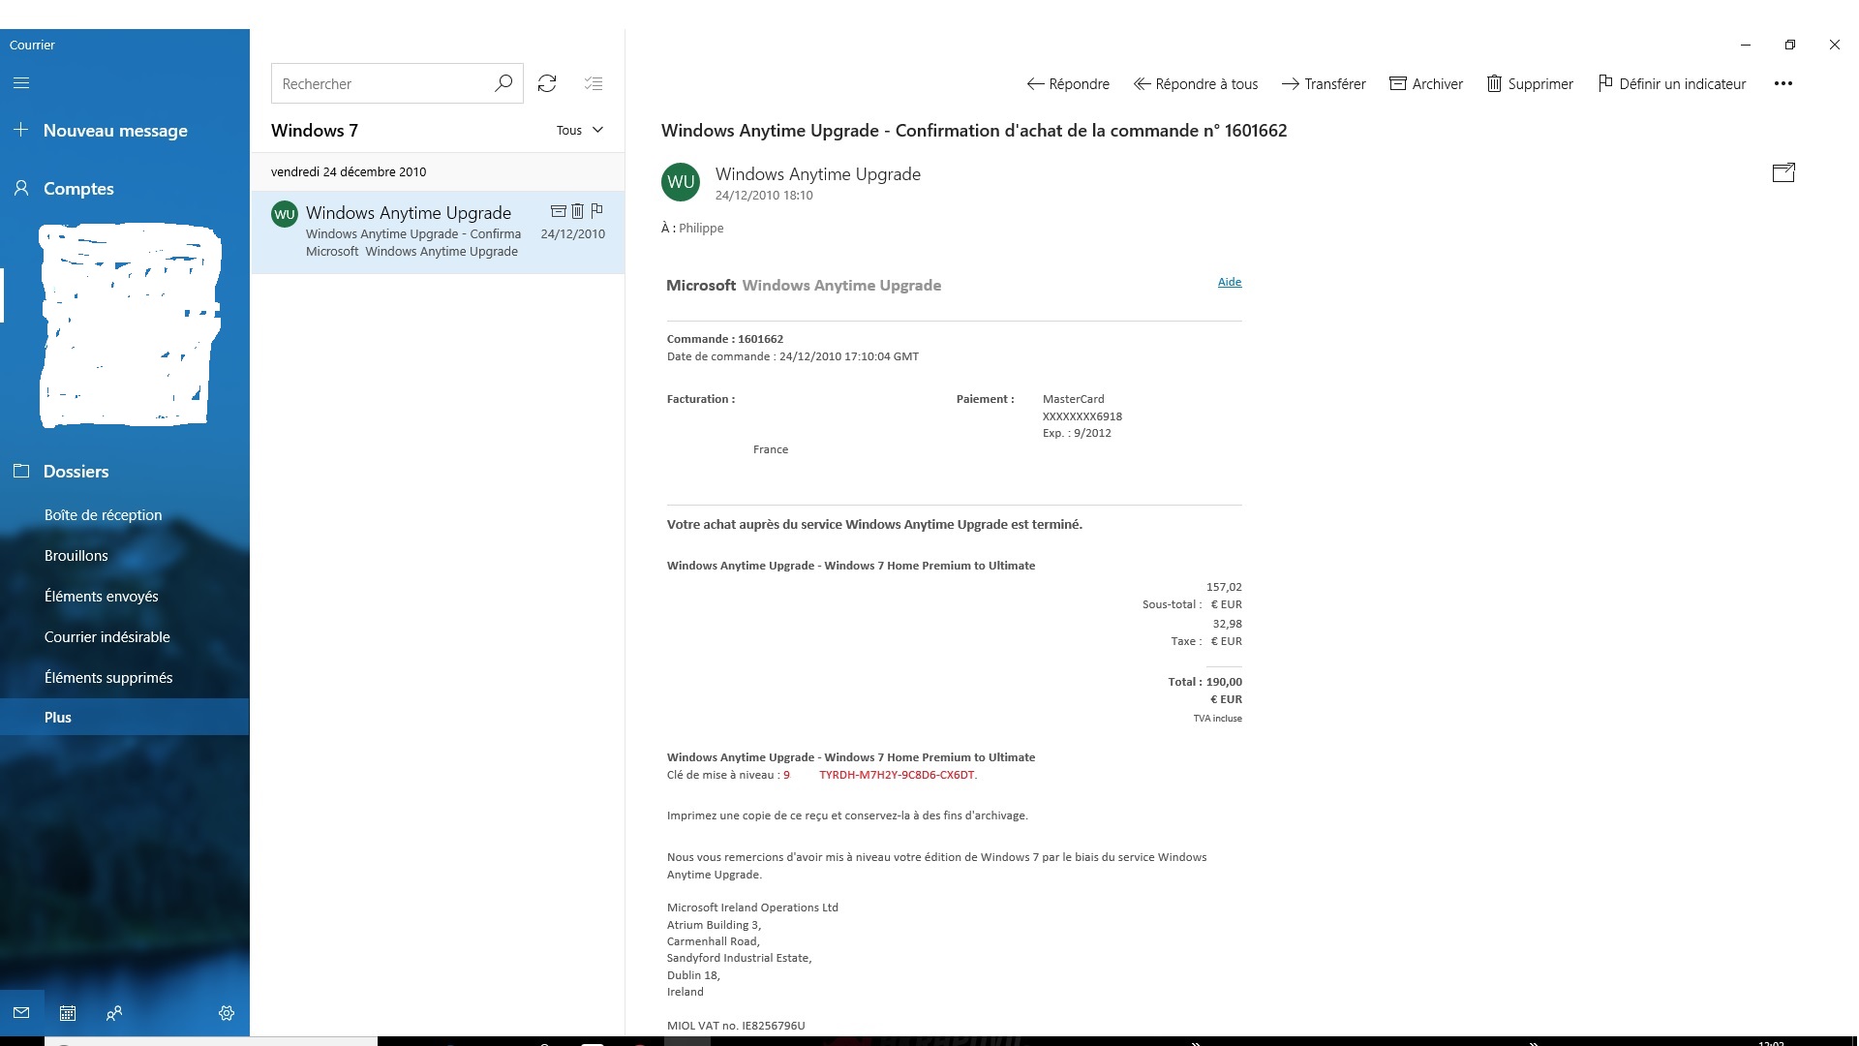Delete email via list trash icon
Screen dimensions: 1859x1046
pyautogui.click(x=577, y=211)
